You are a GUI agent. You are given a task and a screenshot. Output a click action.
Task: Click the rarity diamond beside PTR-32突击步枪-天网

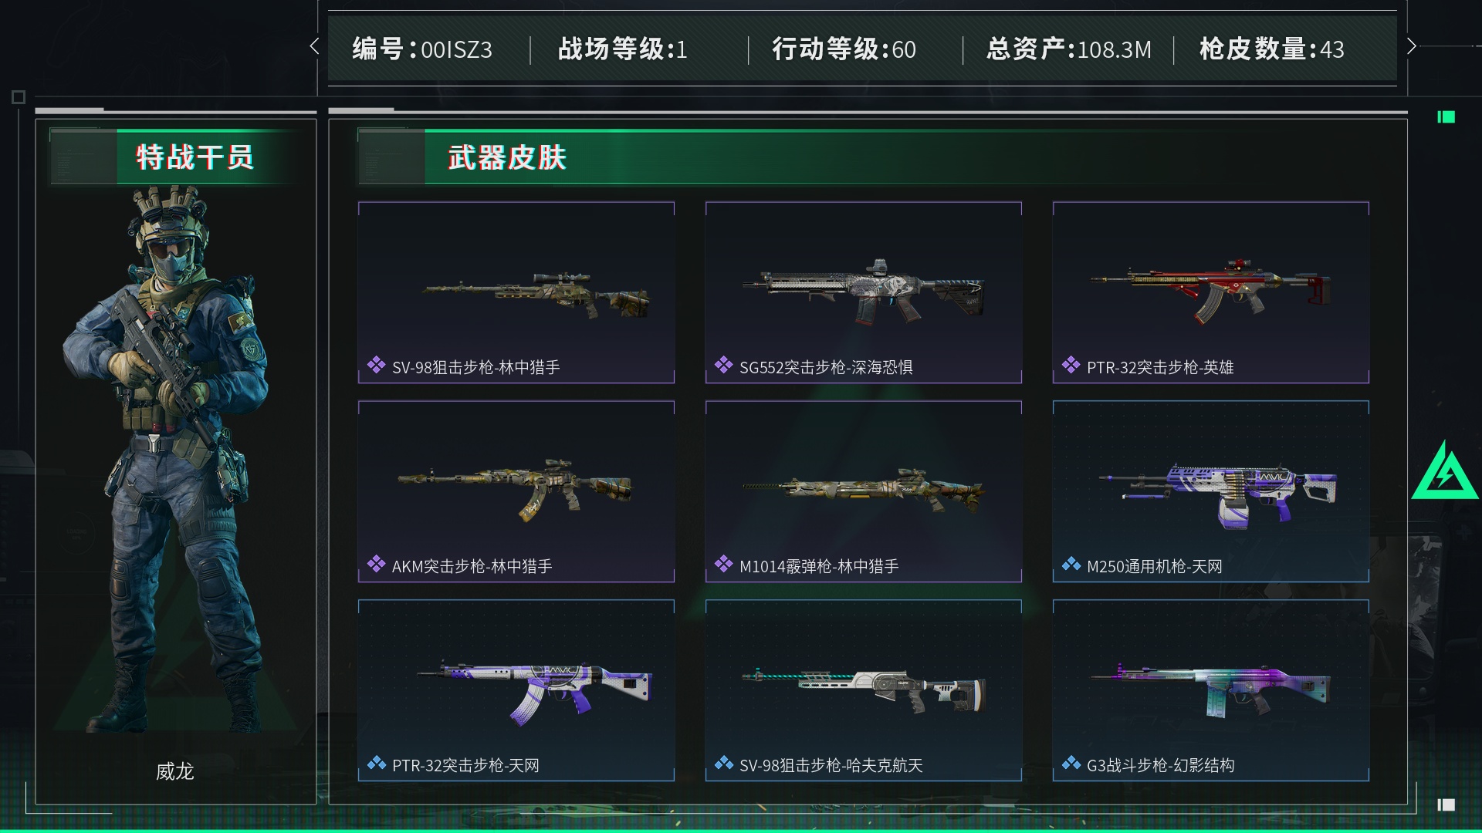click(x=376, y=764)
